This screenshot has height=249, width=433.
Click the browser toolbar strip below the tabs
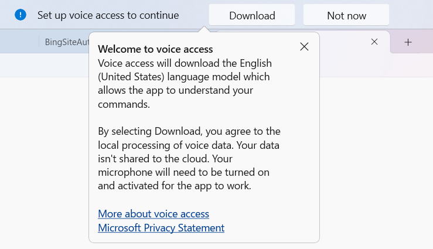pos(44,65)
